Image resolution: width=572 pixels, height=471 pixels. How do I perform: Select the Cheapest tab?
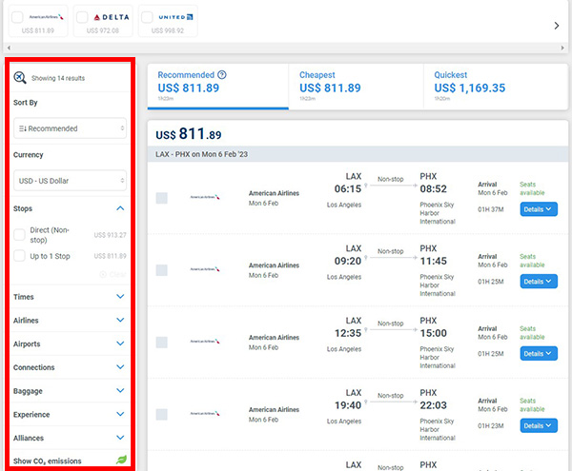356,87
